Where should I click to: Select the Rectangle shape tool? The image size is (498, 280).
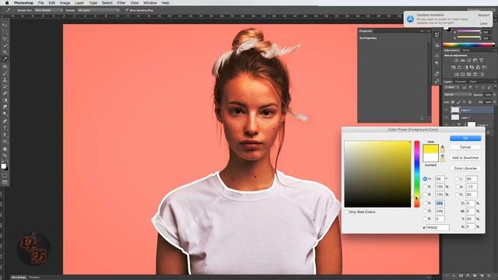pos(5,142)
